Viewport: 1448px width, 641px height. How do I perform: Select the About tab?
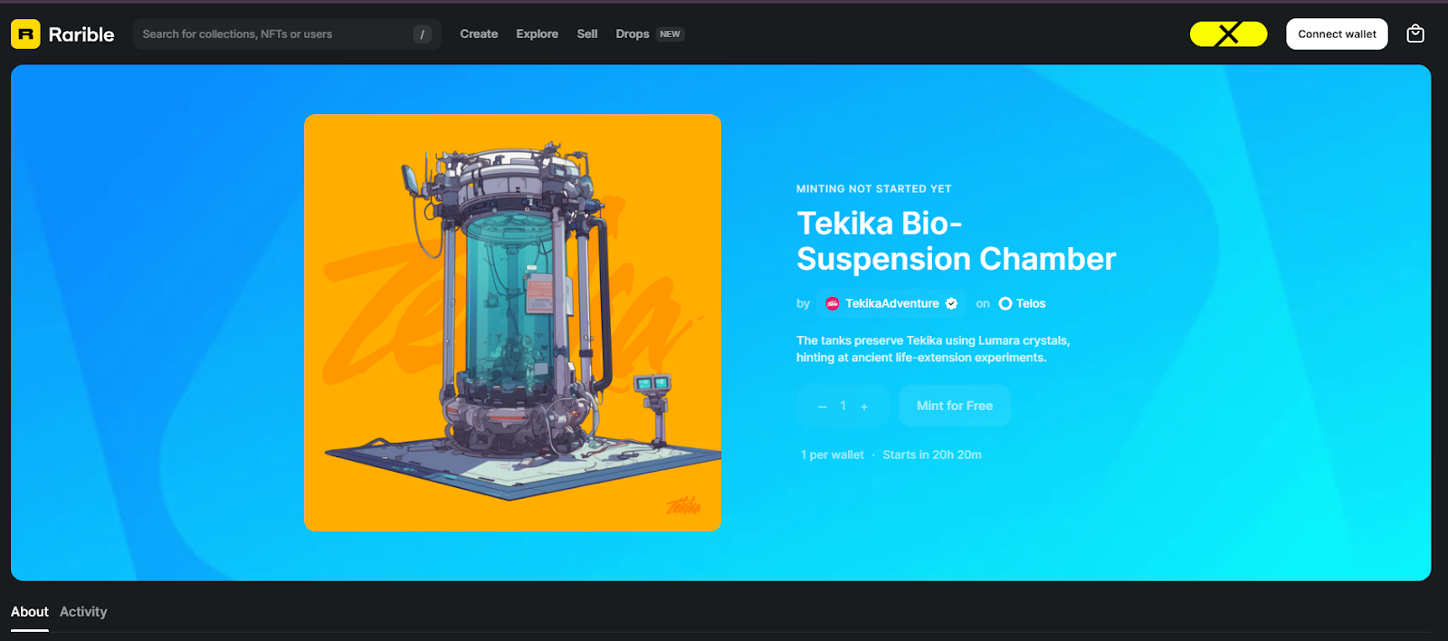30,612
